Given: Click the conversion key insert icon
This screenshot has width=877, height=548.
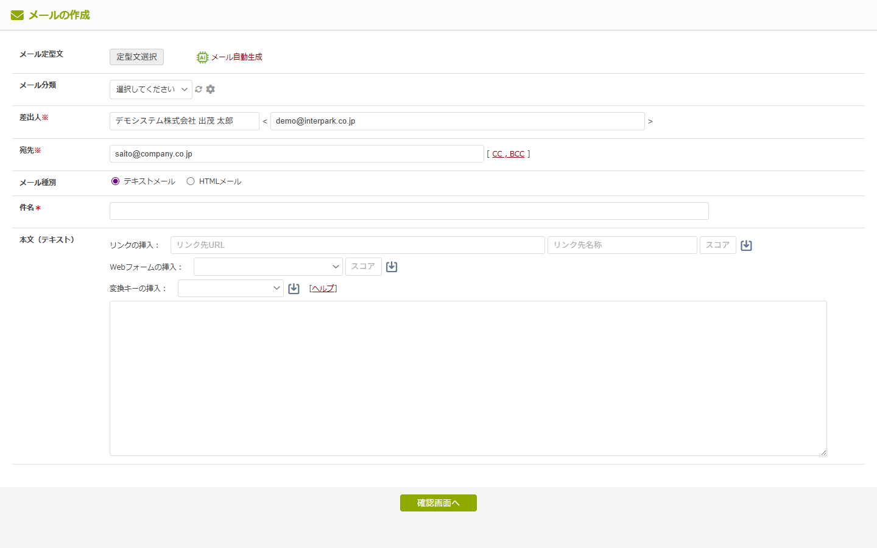Looking at the screenshot, I should point(294,289).
